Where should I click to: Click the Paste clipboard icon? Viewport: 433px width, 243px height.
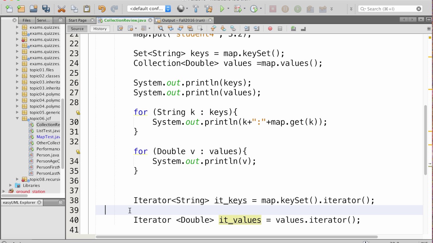pos(87,9)
